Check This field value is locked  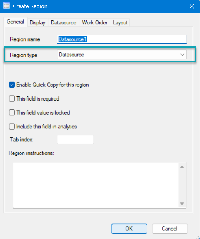click(x=12, y=113)
